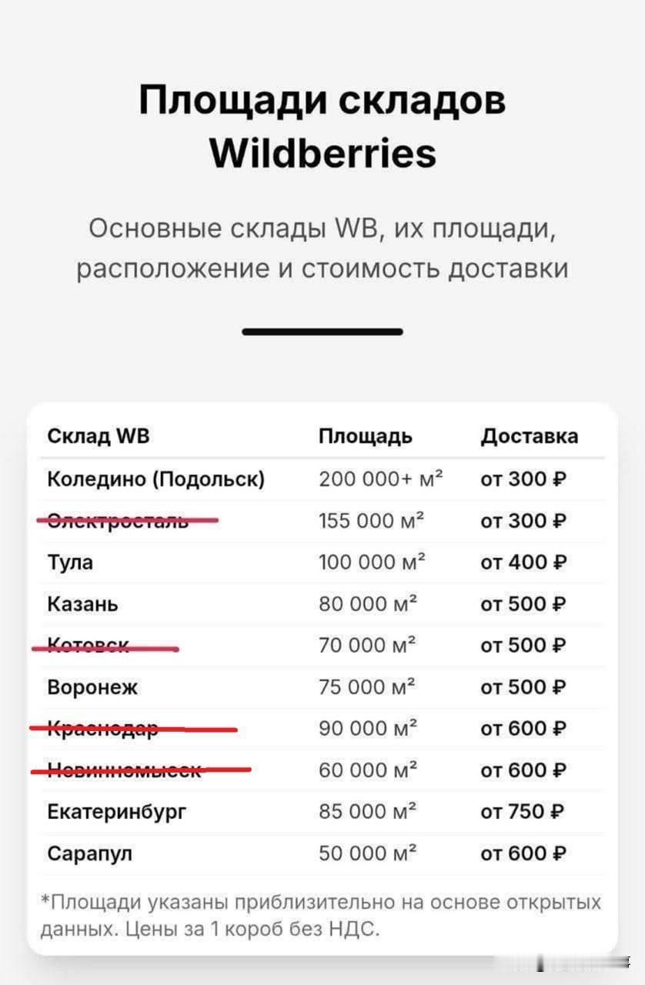Screen dimensions: 645x985
Task: Click the black divider line under subtitle
Action: click(322, 332)
